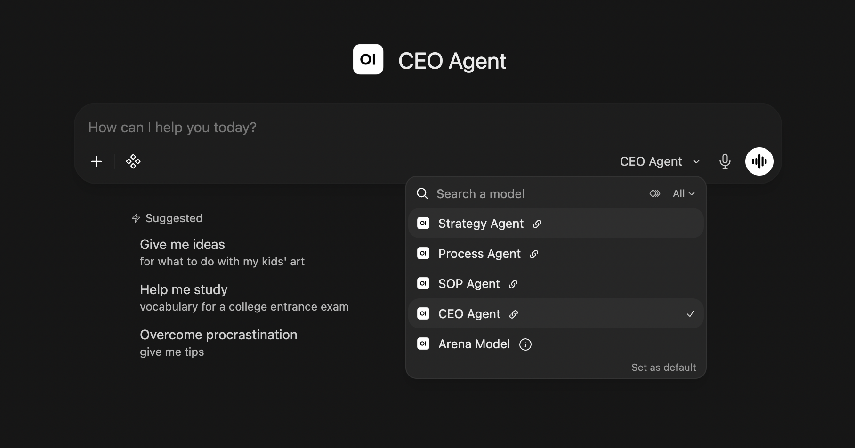Focus the Search a model field

539,193
